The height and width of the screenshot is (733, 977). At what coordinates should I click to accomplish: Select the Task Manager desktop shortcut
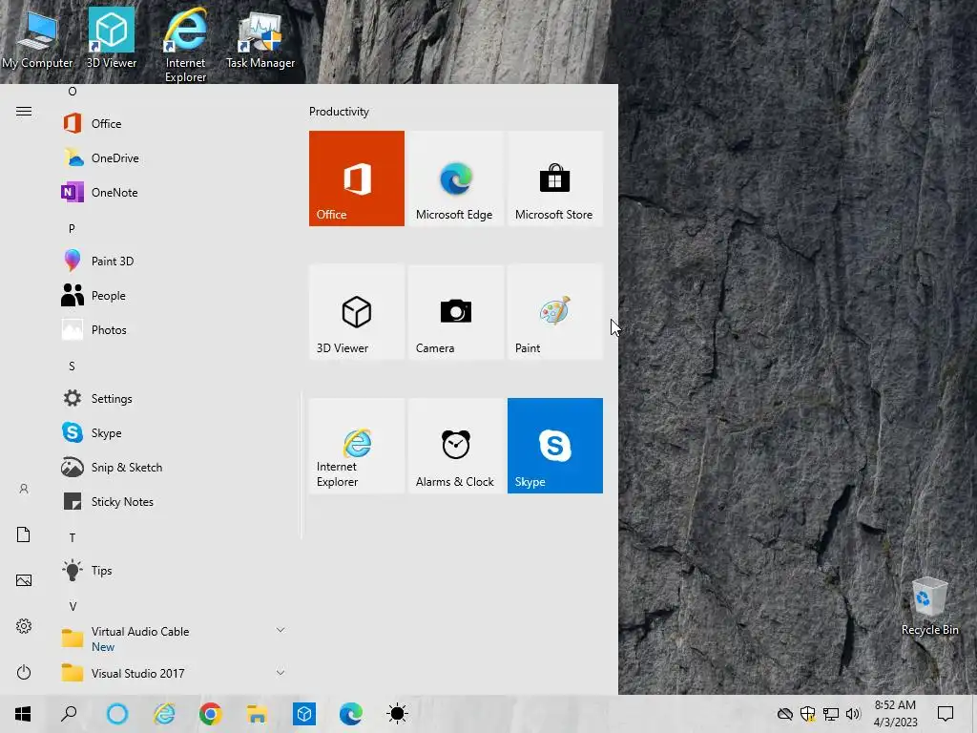(x=260, y=38)
